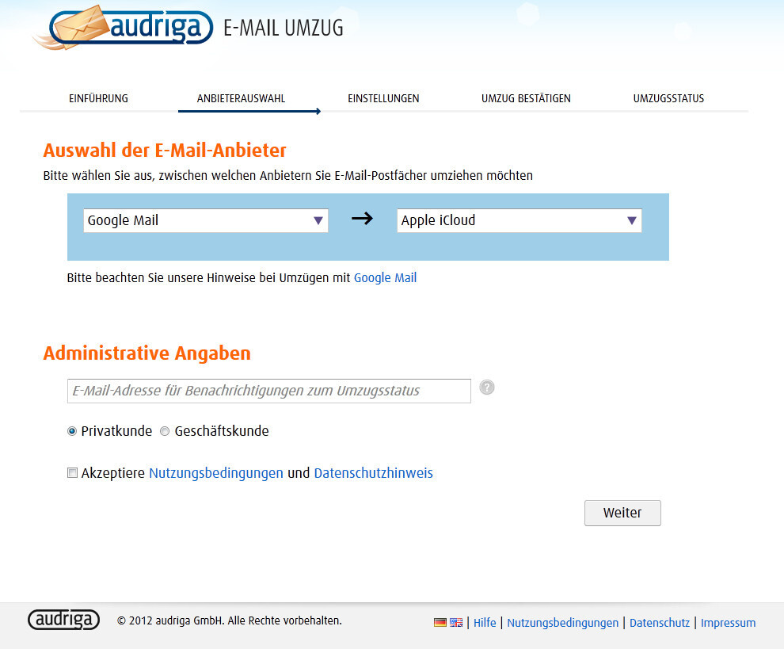Image resolution: width=784 pixels, height=649 pixels.
Task: Switch to the EINFÜHRUNG tab
Action: coord(98,98)
